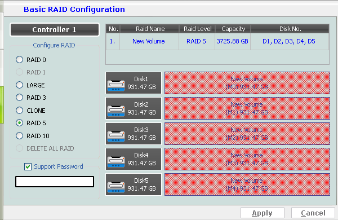Click the 'RAID 5' level cell in table
This screenshot has height=220, width=338.
[197, 41]
